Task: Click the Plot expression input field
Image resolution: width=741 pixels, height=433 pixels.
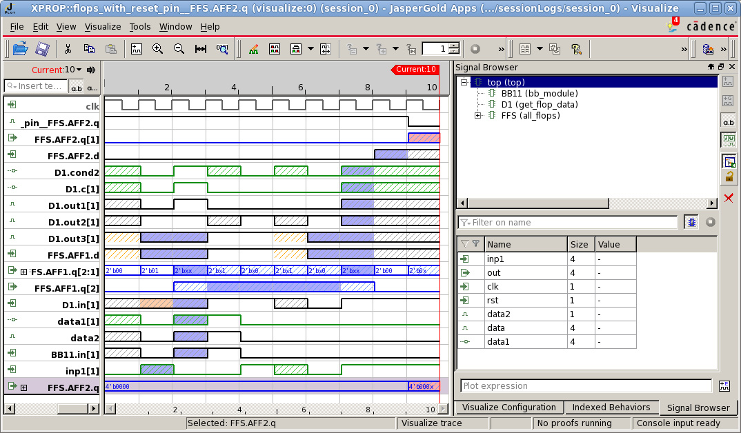Action: point(586,386)
